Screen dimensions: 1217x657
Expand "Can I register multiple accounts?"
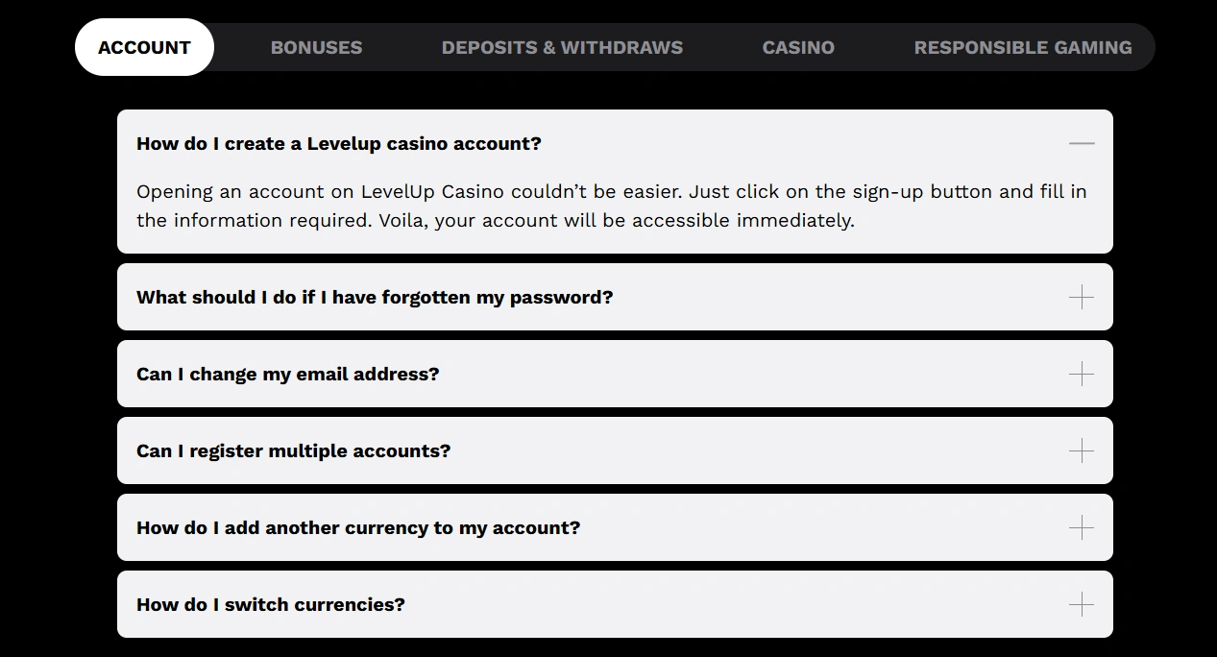pos(292,450)
